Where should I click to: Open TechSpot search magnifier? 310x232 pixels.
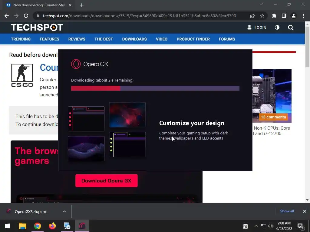point(290,27)
